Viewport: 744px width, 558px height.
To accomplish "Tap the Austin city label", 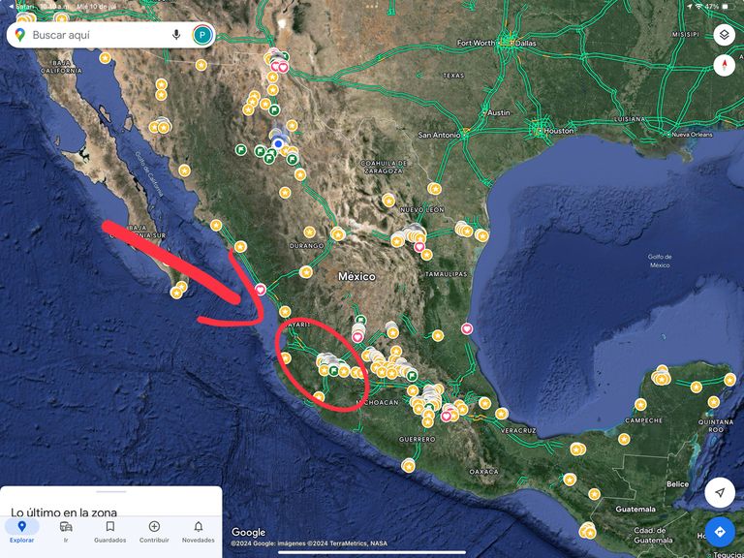I will [498, 113].
